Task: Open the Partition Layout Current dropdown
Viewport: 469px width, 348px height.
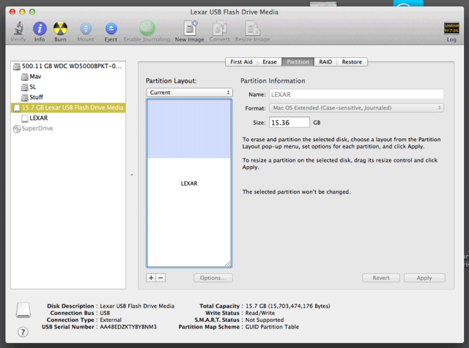Action: 189,93
